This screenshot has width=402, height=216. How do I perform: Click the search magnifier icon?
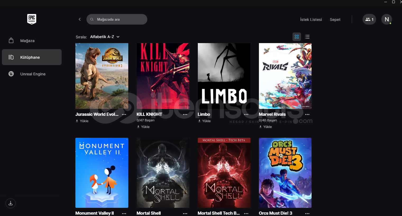pos(92,19)
